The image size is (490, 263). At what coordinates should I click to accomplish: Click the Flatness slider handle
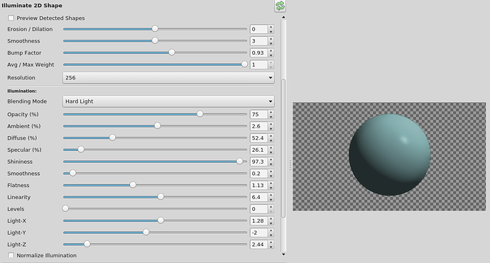pyautogui.click(x=133, y=185)
